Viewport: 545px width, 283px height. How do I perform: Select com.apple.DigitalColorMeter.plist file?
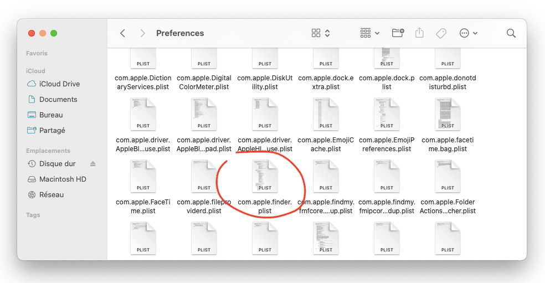coord(204,70)
